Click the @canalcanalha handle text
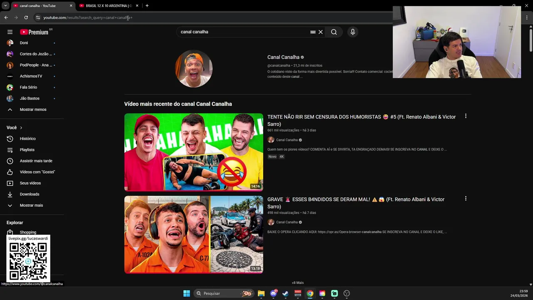This screenshot has height=300, width=533. click(279, 65)
